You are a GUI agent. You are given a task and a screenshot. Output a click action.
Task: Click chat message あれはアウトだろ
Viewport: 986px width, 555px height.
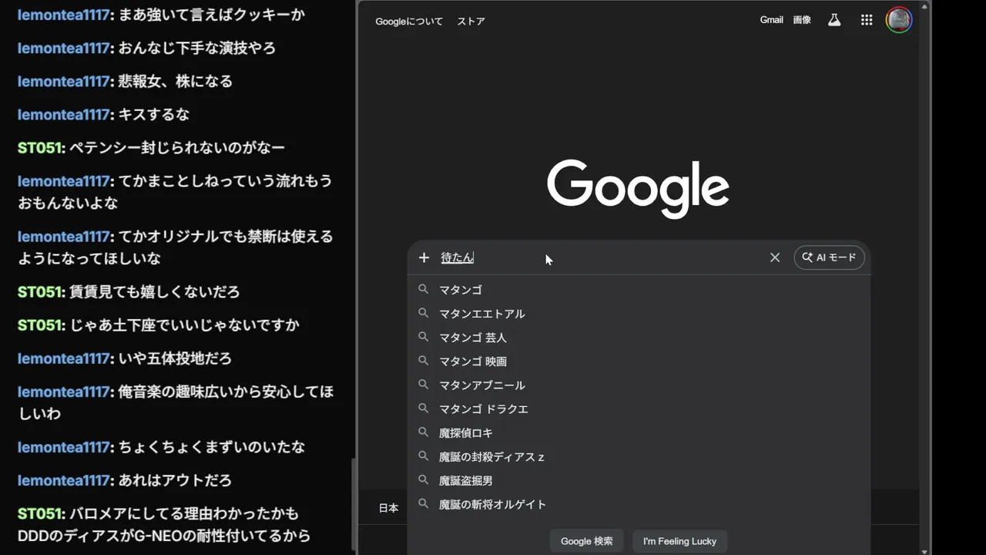[124, 480]
